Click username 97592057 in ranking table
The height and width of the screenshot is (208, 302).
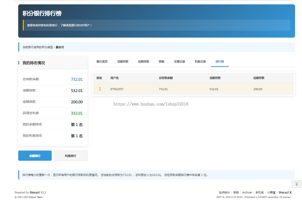[x=117, y=89]
